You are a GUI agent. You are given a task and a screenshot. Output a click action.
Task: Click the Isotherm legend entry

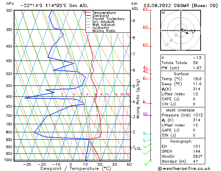point(97,28)
